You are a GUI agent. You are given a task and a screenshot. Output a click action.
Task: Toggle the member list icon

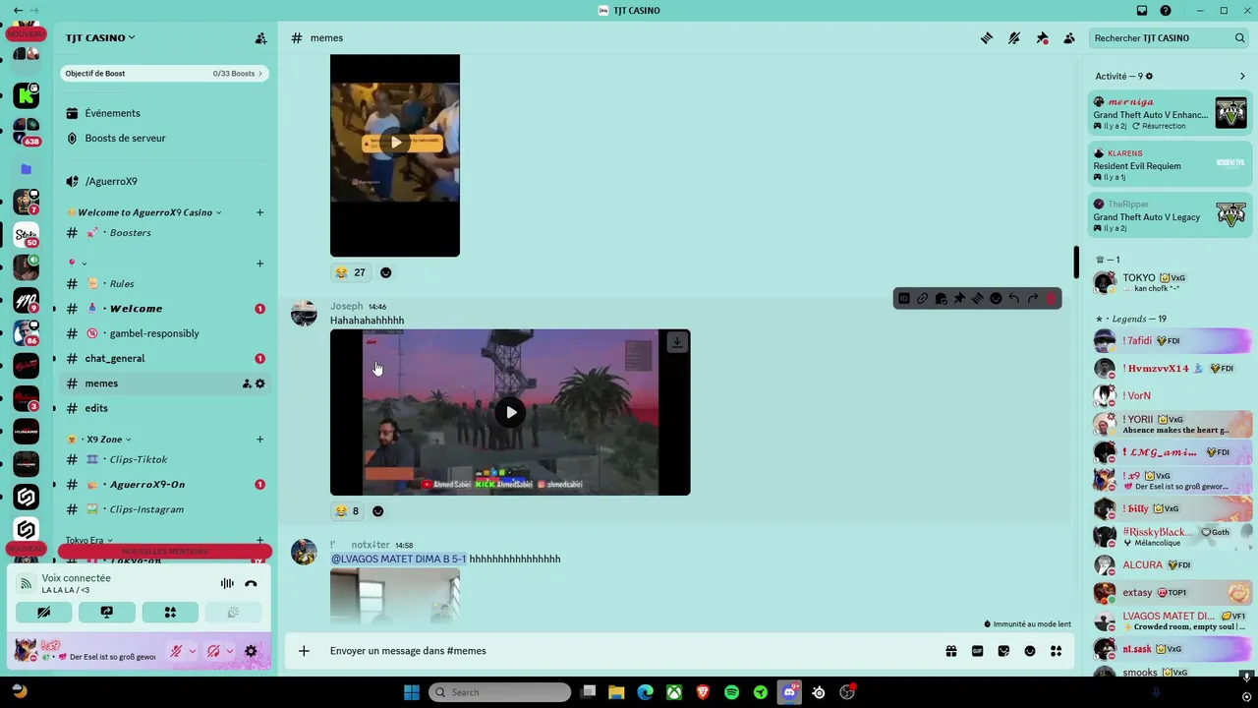tap(1069, 38)
